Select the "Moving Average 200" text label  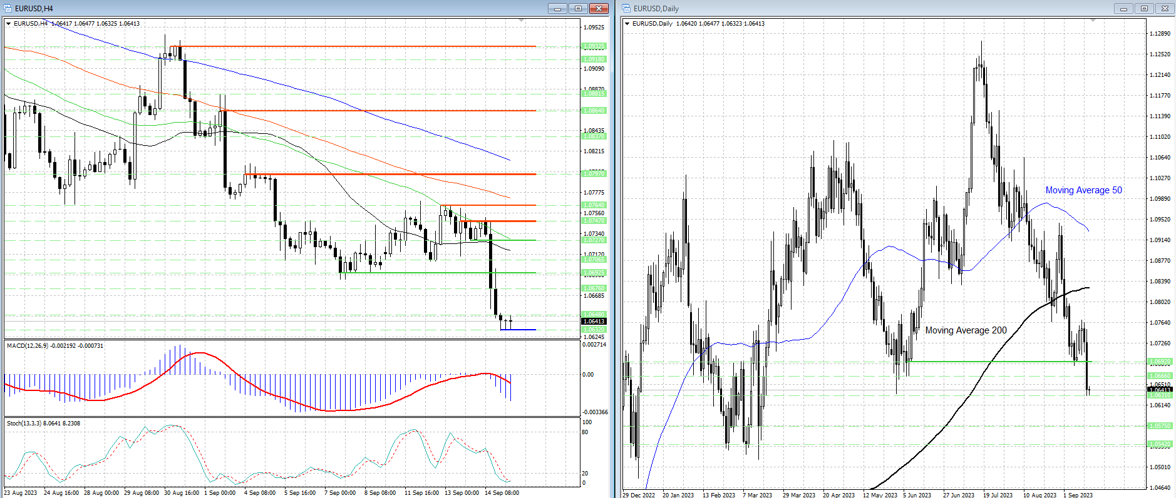tap(966, 330)
